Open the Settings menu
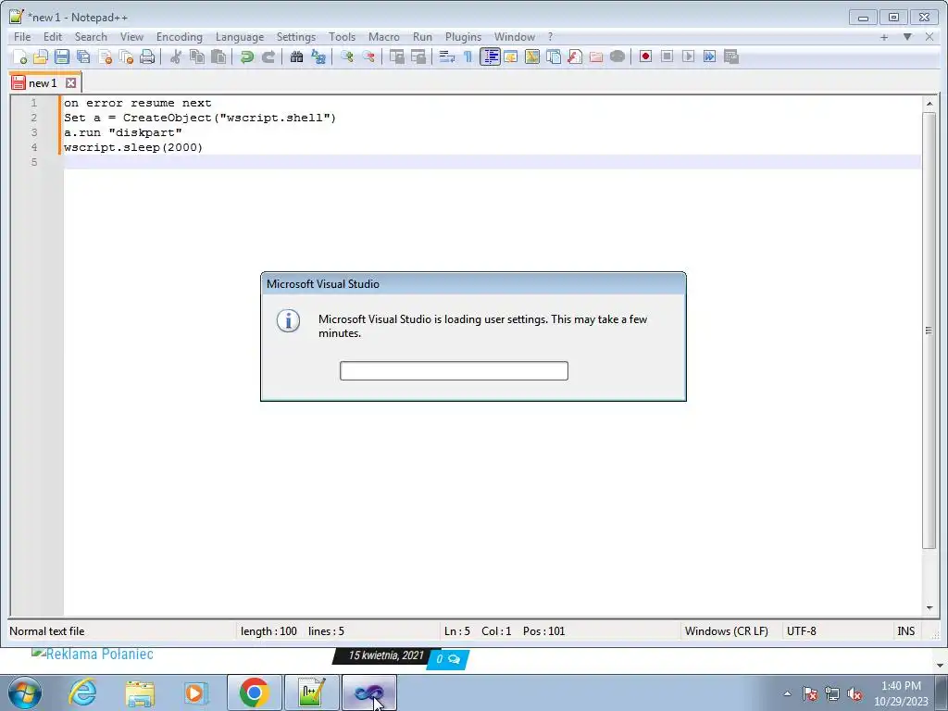 [x=295, y=37]
